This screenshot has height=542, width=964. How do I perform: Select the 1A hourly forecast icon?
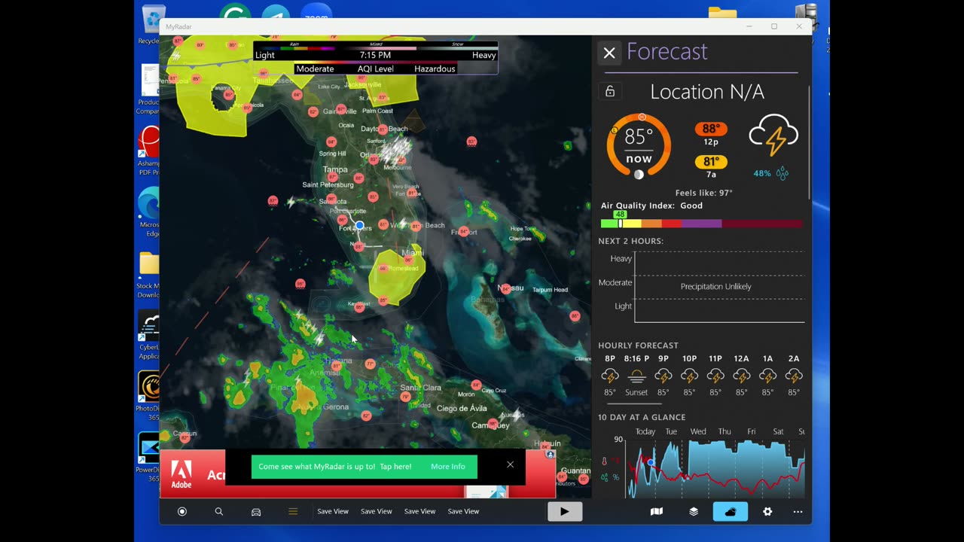point(767,376)
